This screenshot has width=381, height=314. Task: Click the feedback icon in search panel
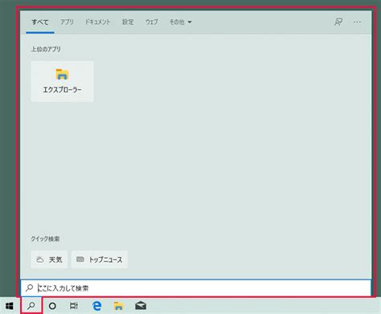click(x=338, y=22)
